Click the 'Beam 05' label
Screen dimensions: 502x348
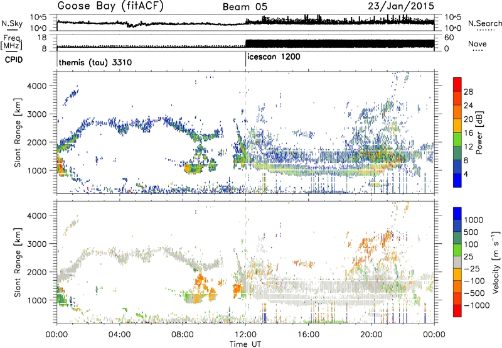(245, 7)
